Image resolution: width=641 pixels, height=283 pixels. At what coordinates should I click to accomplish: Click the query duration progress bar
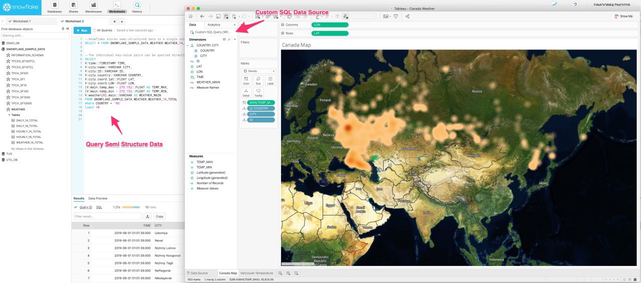[x=131, y=207]
